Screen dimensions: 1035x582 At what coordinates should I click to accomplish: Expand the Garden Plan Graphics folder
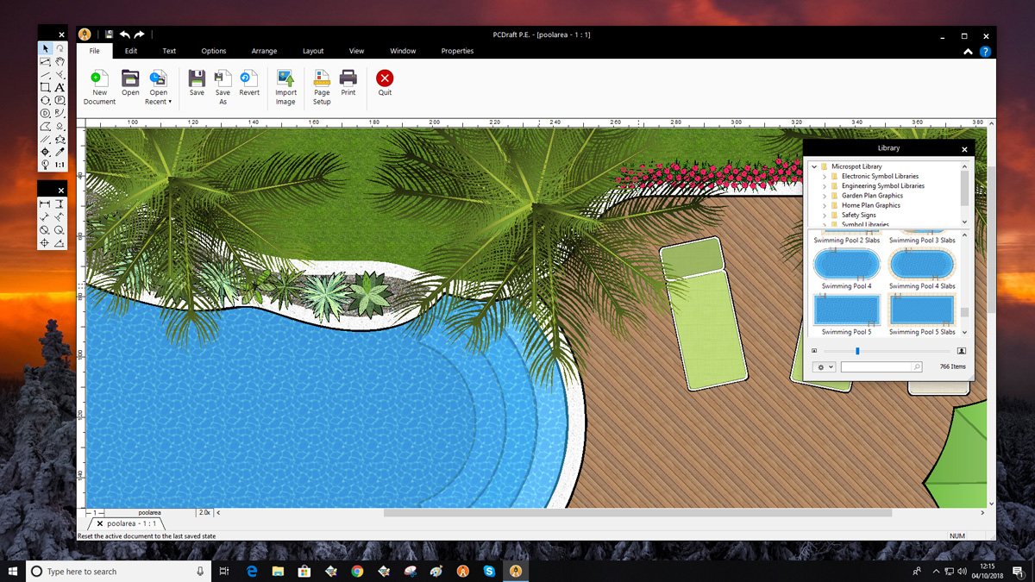pyautogui.click(x=825, y=196)
